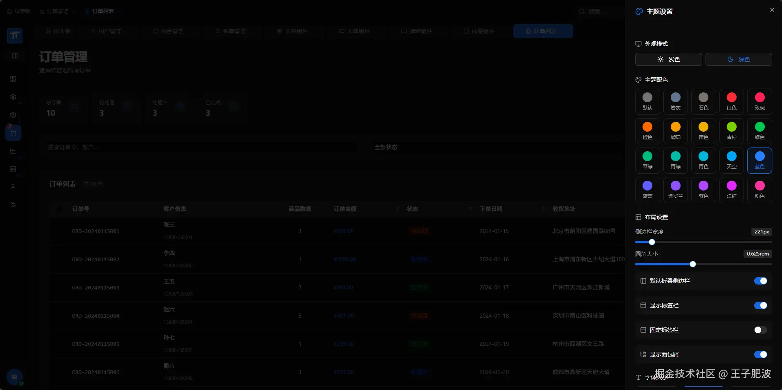
Task: Click the check icon in the 已完成 card
Action: [x=234, y=106]
